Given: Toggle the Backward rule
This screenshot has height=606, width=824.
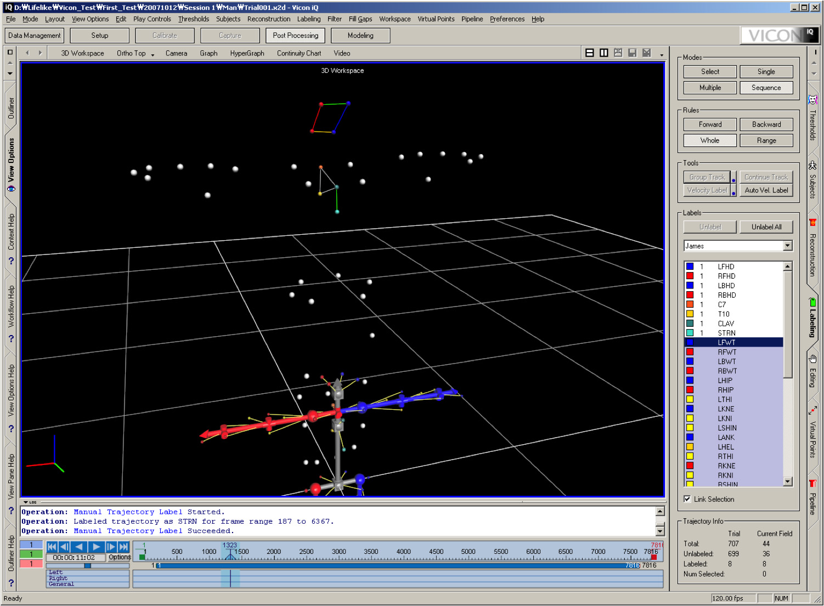Looking at the screenshot, I should [766, 124].
